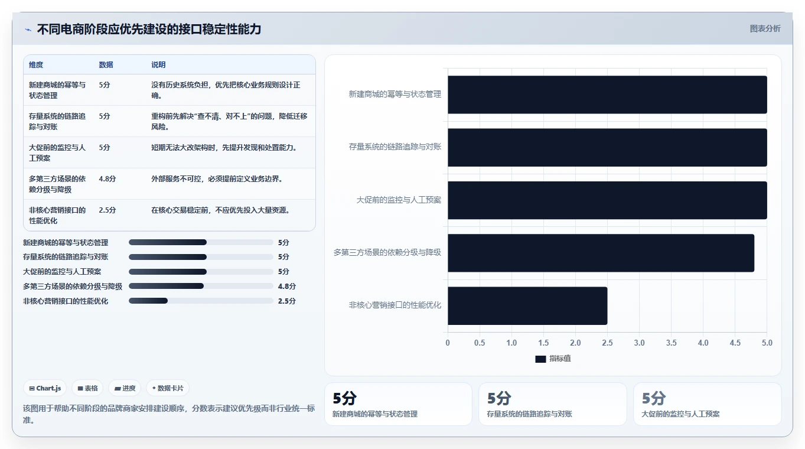Image resolution: width=805 pixels, height=449 pixels.
Task: Click the chart y-axis label 大促前的监控与人工预案
Action: pyautogui.click(x=399, y=200)
